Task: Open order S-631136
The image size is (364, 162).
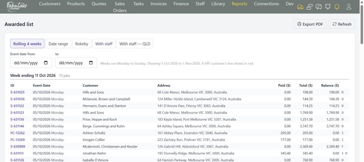Action: (17, 119)
